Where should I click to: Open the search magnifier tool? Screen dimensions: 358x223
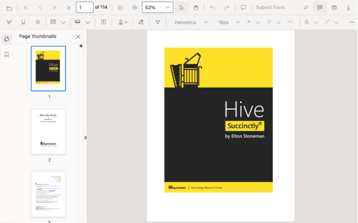(x=305, y=8)
